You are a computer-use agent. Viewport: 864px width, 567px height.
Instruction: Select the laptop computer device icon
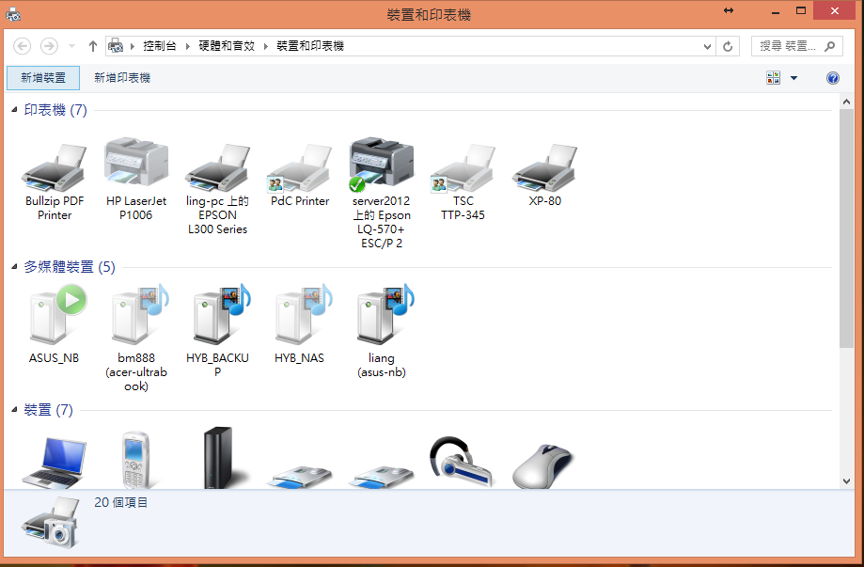(x=54, y=462)
